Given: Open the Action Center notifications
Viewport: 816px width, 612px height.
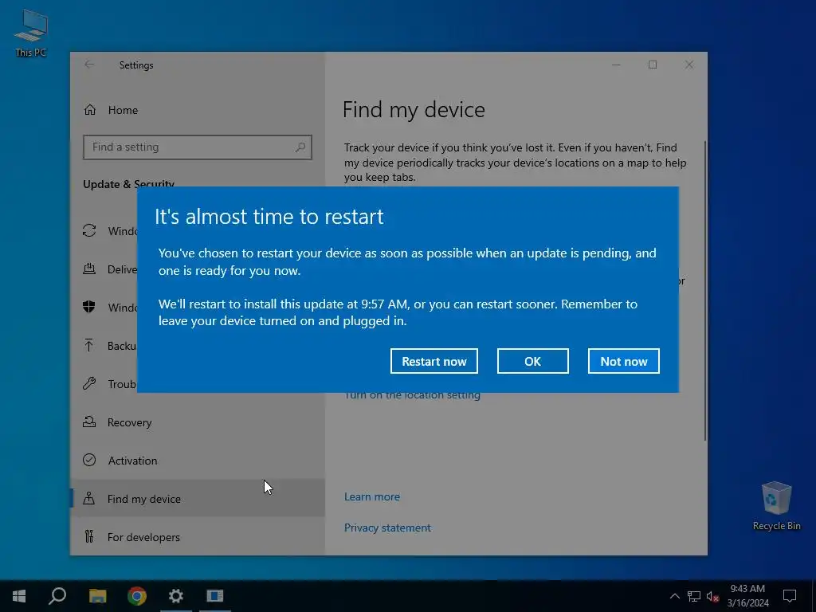Looking at the screenshot, I should tap(790, 596).
